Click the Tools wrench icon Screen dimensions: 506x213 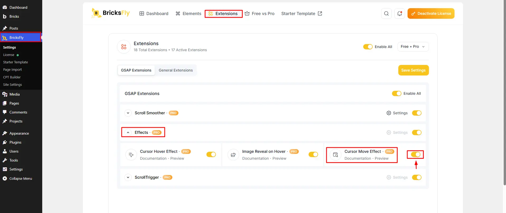(x=5, y=160)
